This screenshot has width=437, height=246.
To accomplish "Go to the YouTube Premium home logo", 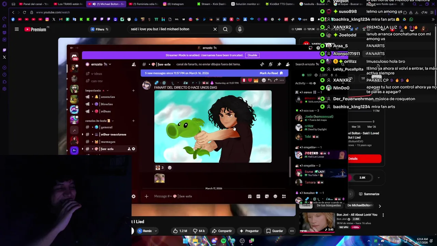I will tap(35, 29).
